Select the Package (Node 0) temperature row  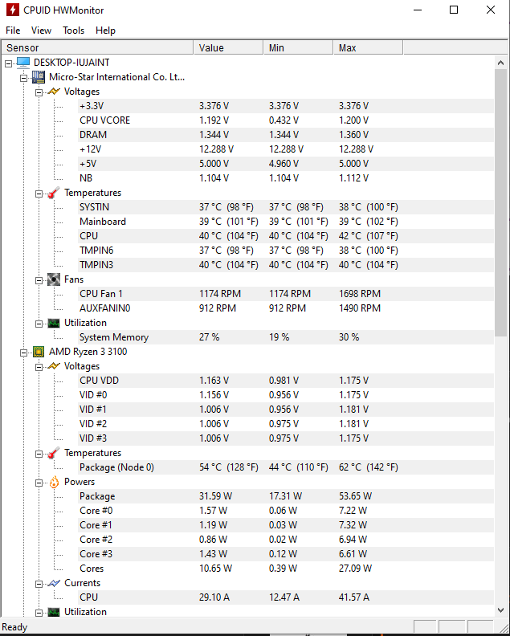(x=286, y=467)
